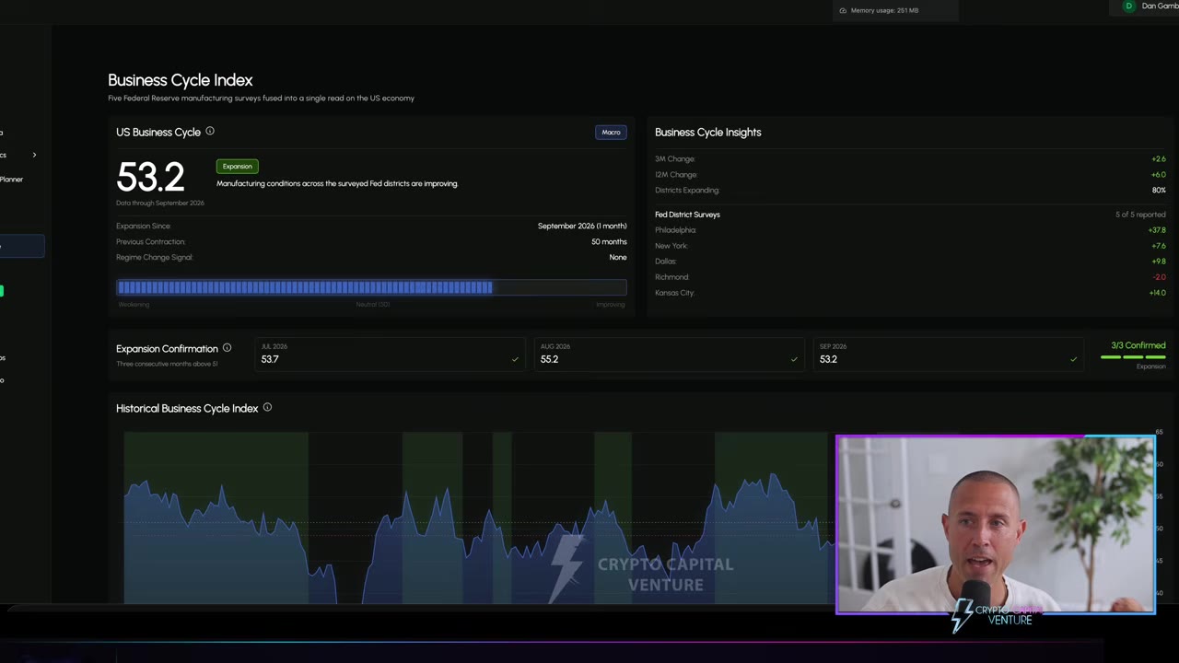Screen dimensions: 1179x663
Task: Select the AUG 2026 value 55.2
Action: (549, 359)
